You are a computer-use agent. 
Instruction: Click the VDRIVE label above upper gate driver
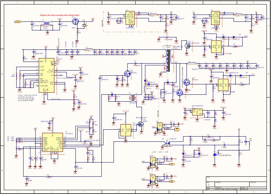tap(204, 31)
